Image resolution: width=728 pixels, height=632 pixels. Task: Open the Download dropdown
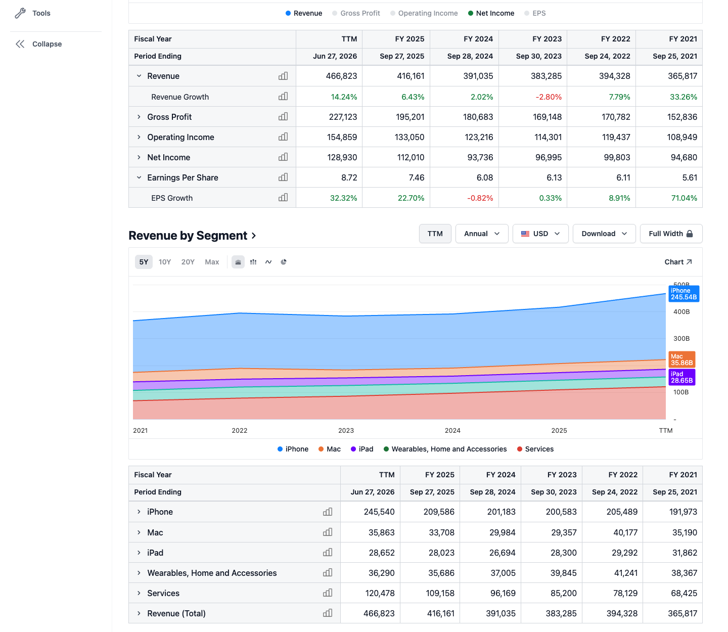click(x=604, y=234)
